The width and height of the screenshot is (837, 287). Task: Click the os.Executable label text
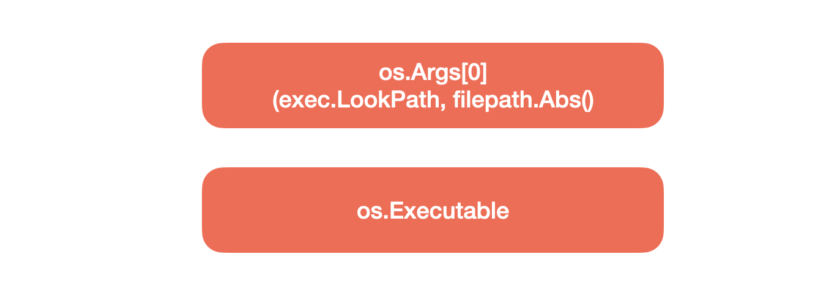pyautogui.click(x=433, y=211)
